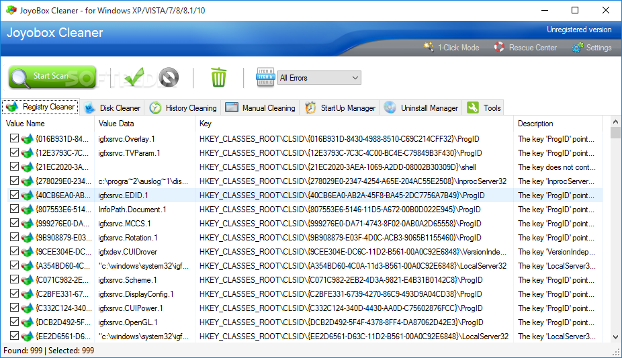Screen dimensions: 622x358
Task: Click the History Cleaning clock icon
Action: pos(156,108)
